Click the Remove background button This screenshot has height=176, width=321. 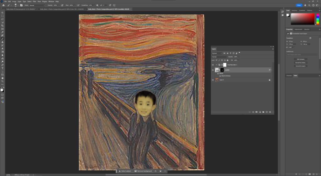click(x=144, y=171)
